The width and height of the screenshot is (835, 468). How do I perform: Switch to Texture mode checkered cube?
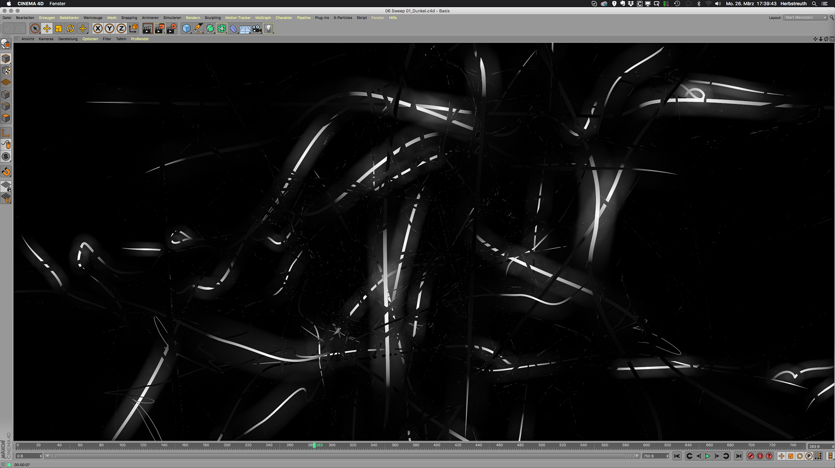tap(6, 70)
